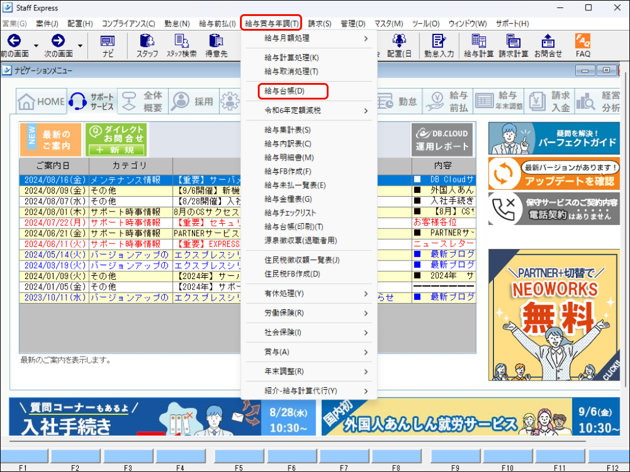Open the 入社手続き seminar banner
630x472 pixels.
tap(163, 417)
